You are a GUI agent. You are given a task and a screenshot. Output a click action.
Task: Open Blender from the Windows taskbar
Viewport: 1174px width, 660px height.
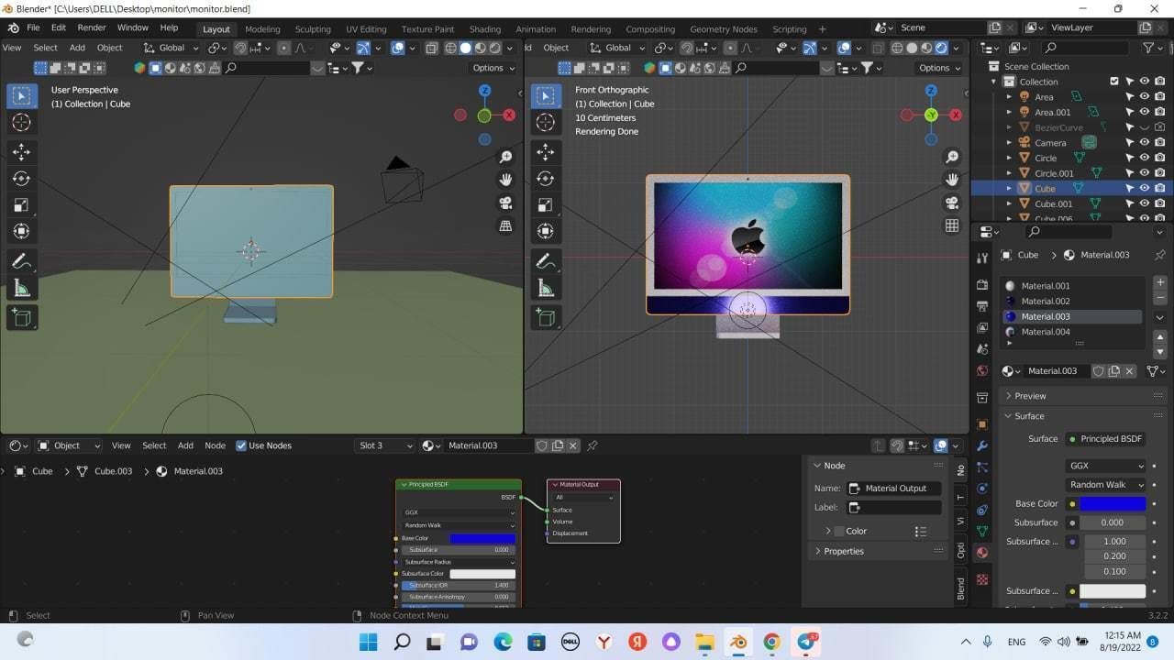tap(737, 642)
